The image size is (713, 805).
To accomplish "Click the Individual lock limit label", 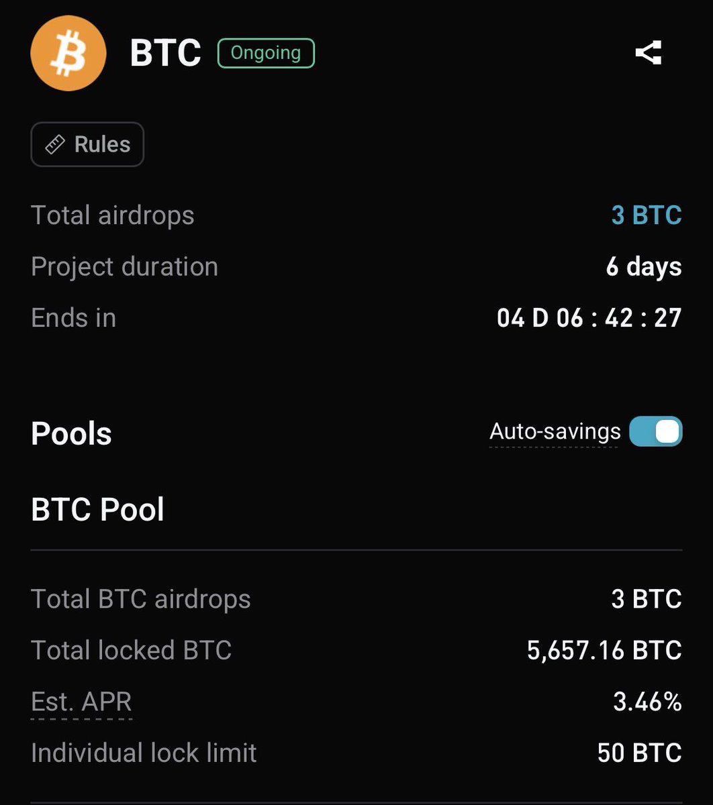I will (144, 753).
